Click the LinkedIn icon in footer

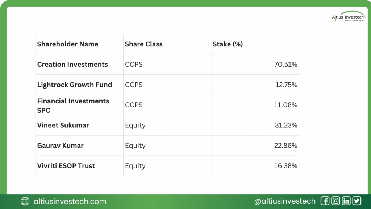(346, 201)
